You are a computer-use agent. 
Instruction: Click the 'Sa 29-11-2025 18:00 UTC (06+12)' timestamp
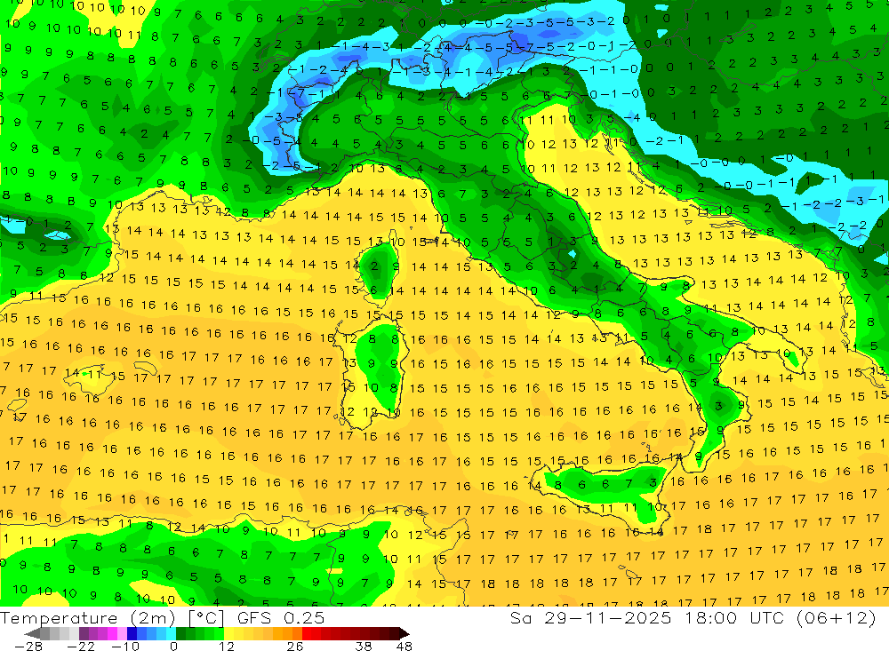tap(693, 617)
